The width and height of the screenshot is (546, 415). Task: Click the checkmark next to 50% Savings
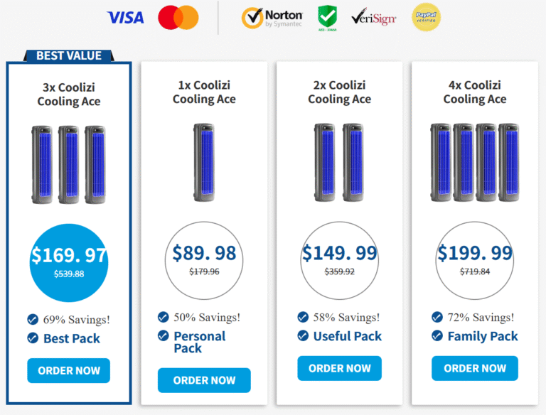point(164,317)
